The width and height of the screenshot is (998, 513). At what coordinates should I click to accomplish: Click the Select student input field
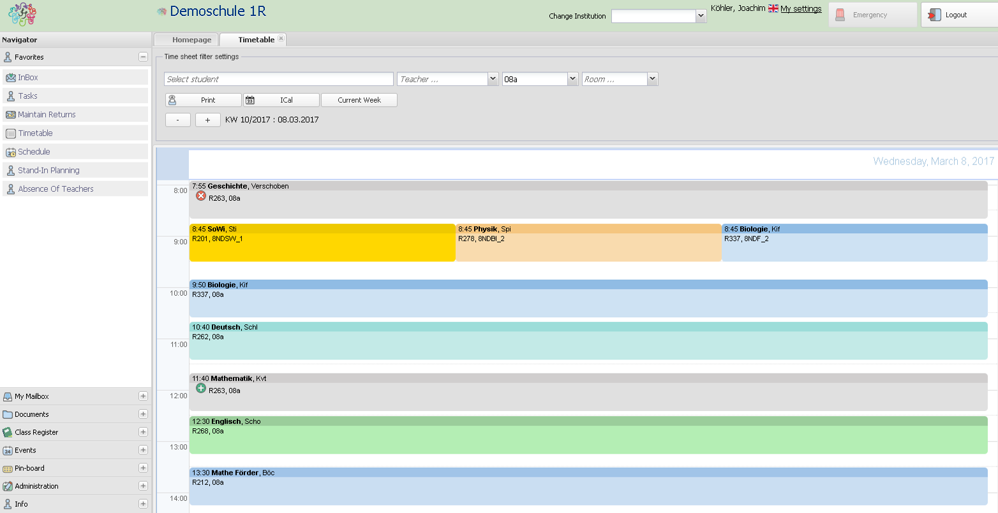[279, 79]
